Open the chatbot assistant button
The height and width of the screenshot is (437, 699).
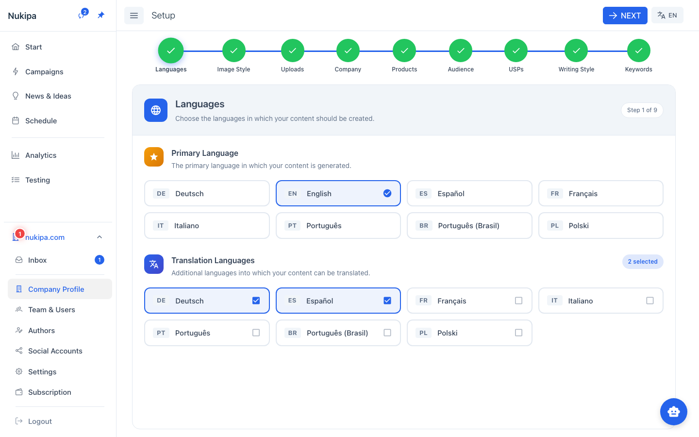tap(673, 412)
